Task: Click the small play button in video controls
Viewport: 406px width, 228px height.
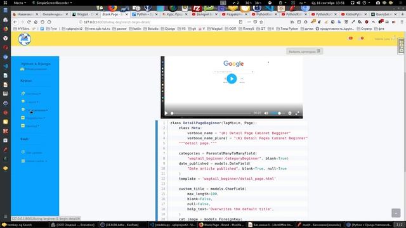Action: click(x=166, y=113)
